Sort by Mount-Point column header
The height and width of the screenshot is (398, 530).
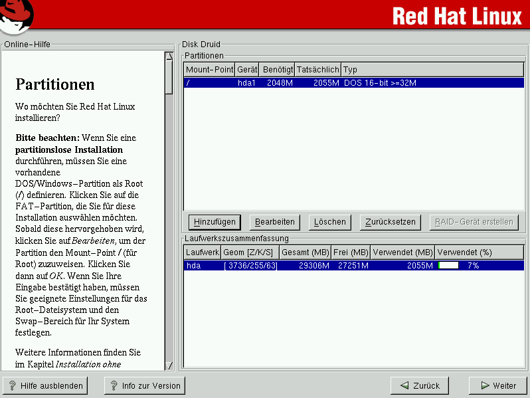209,69
